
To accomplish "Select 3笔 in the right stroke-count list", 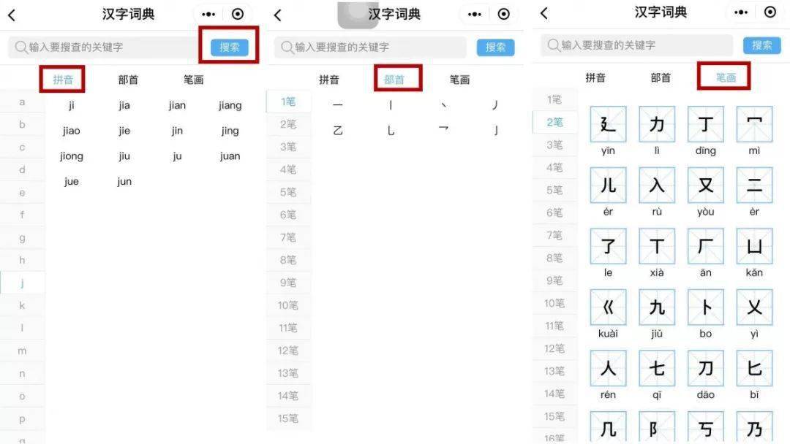I will 554,145.
